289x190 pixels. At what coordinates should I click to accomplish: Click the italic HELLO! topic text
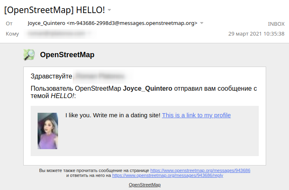click(x=63, y=96)
